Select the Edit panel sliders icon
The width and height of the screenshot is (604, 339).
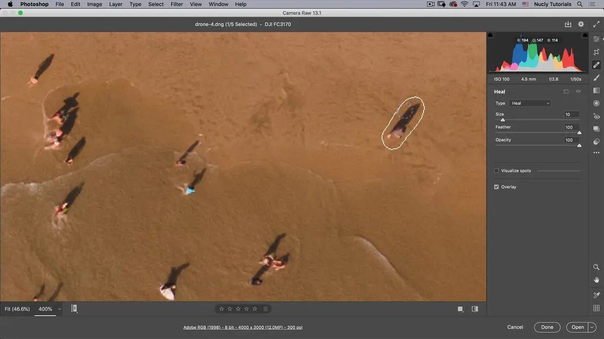tap(596, 39)
